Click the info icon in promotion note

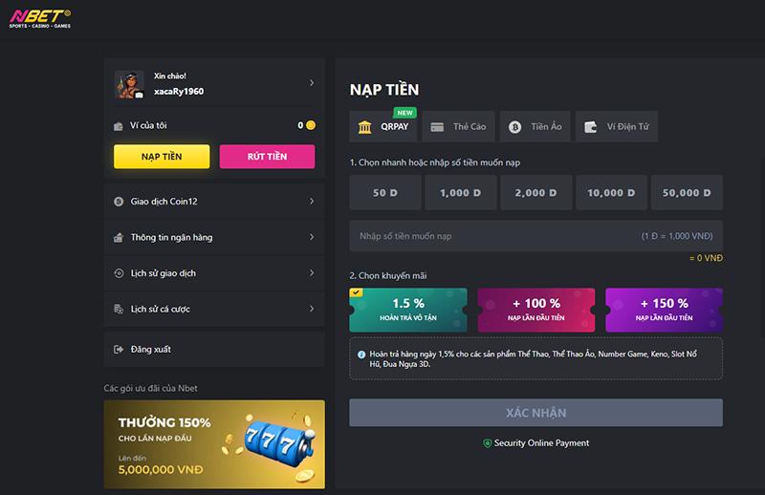coord(360,354)
